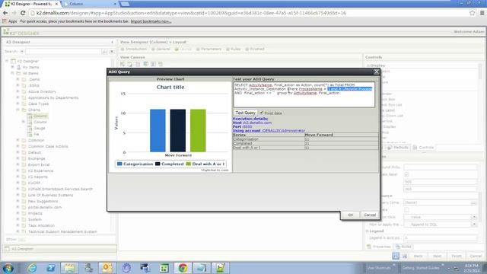Click Test Query button in ADO Query dialog
Screen dimensions: 487x274
click(245, 113)
